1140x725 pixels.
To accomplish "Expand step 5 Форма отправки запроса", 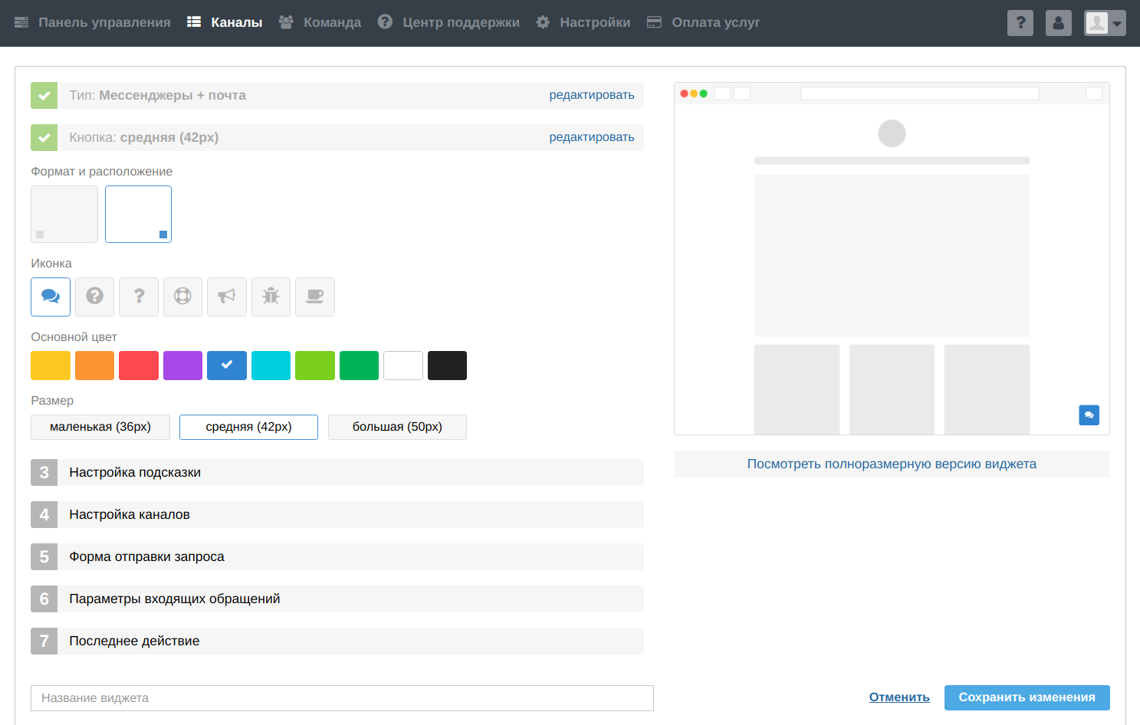I will click(x=337, y=557).
